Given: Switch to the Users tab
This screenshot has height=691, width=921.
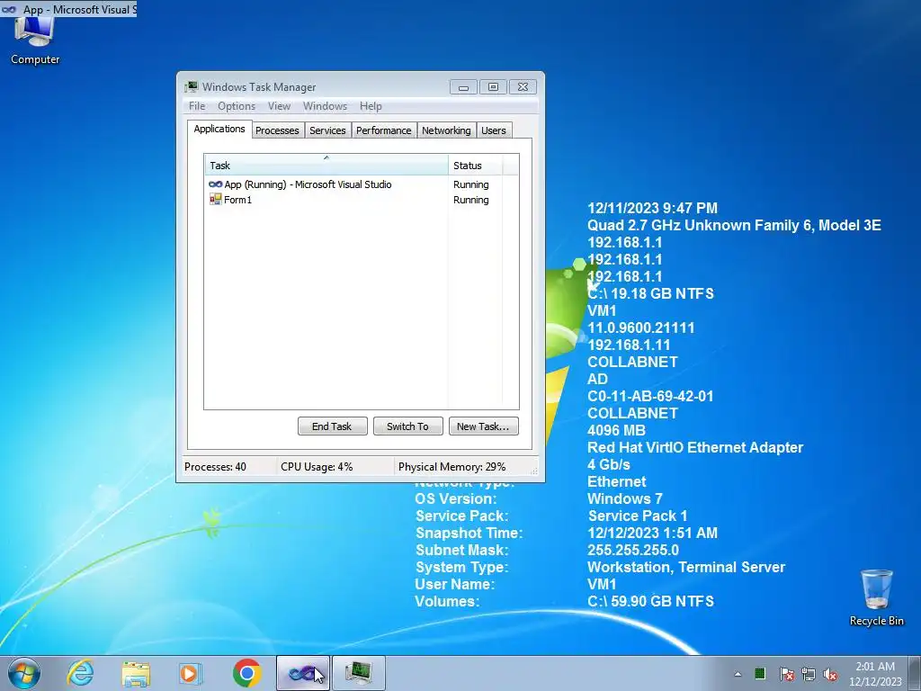Looking at the screenshot, I should click(x=494, y=130).
